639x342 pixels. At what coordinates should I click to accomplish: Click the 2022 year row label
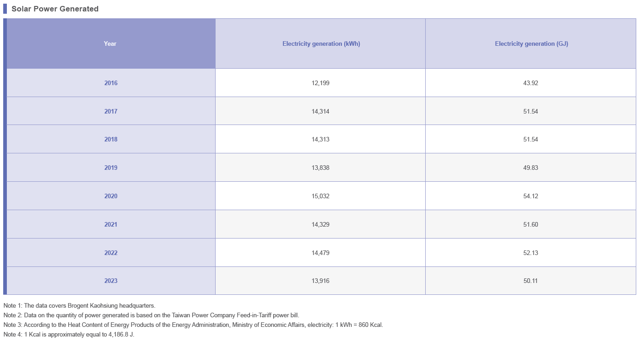111,253
